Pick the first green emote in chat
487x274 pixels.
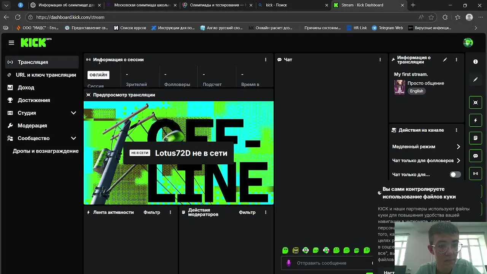point(285,250)
